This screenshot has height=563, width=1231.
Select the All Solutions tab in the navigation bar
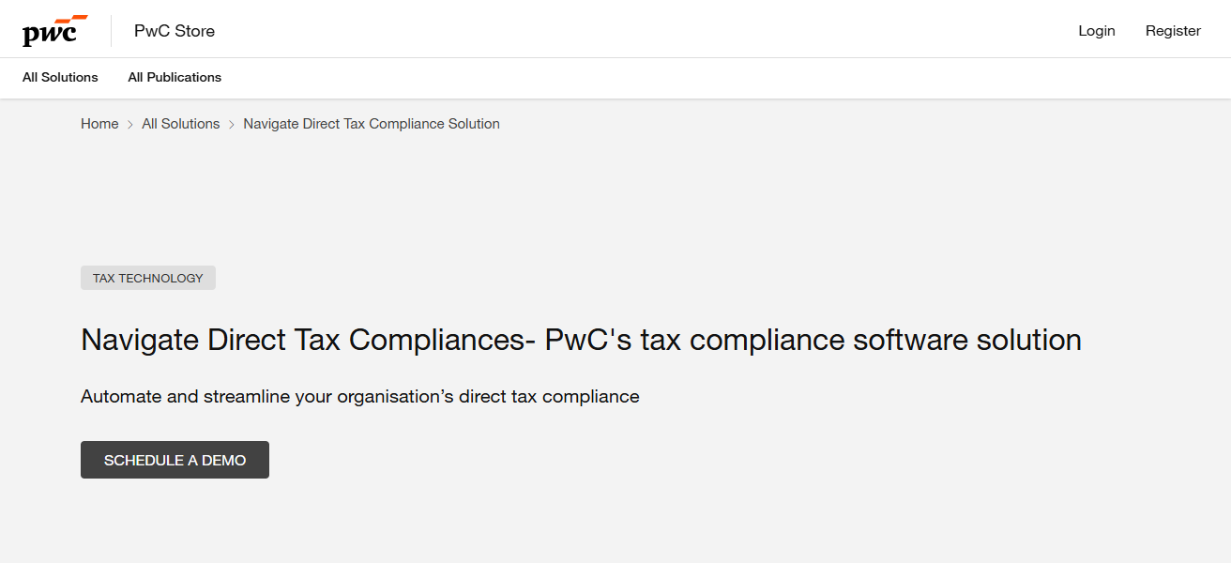[59, 77]
